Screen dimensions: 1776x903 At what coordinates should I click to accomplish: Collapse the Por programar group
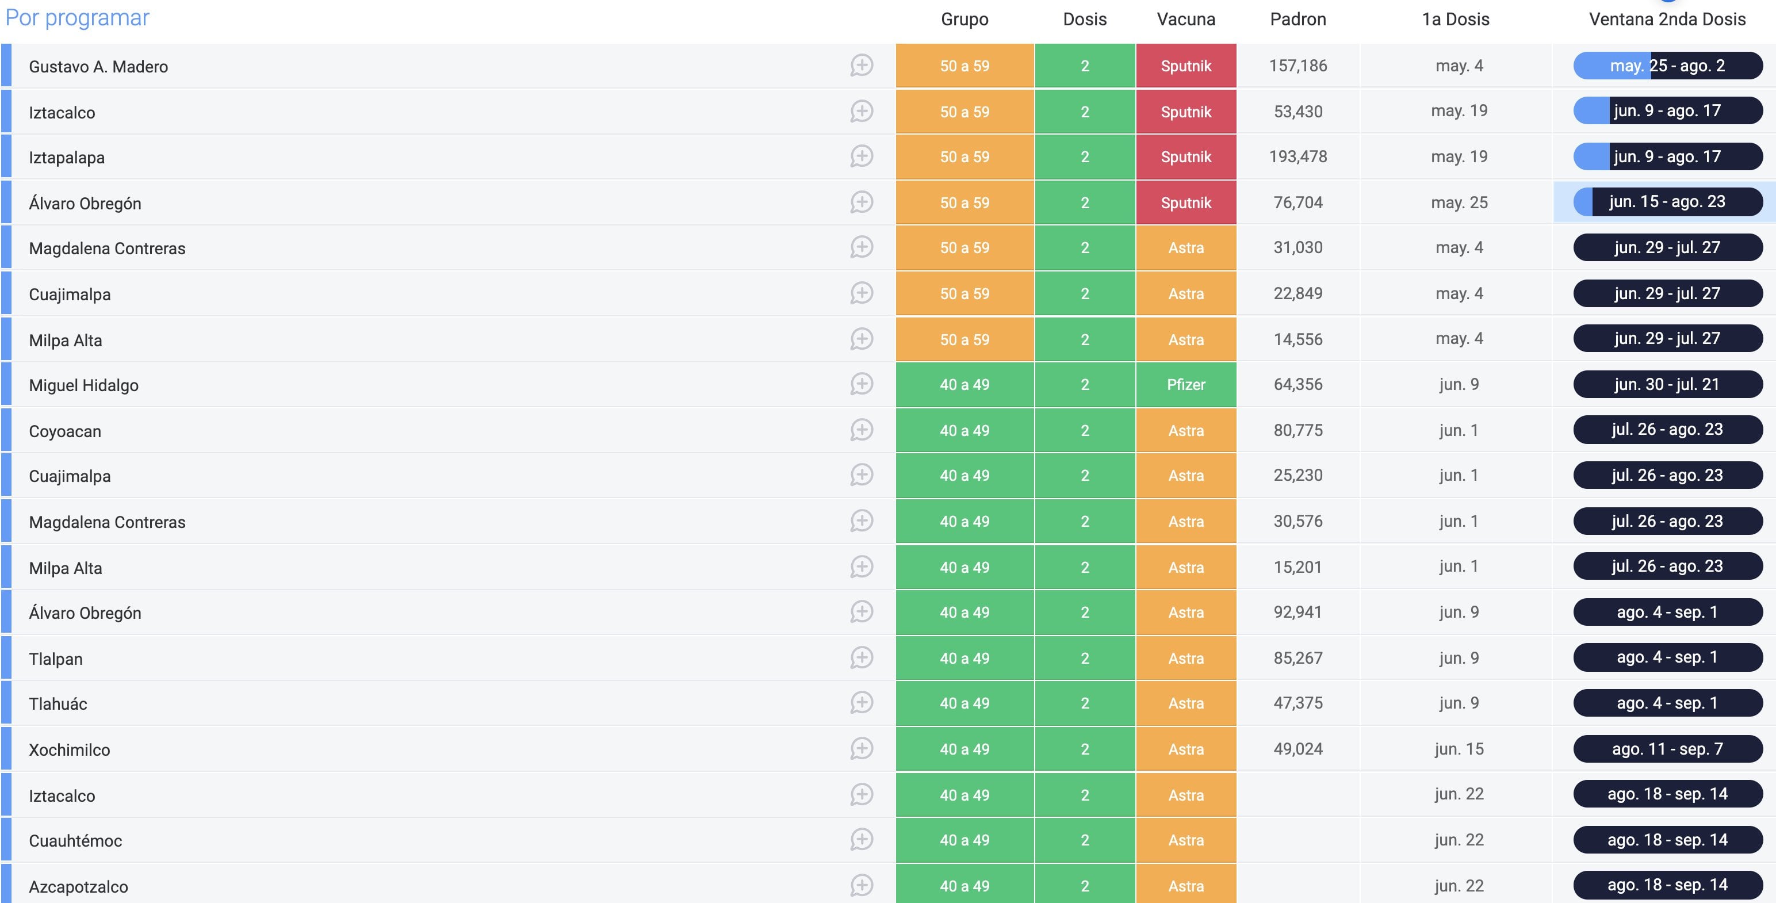coord(76,18)
